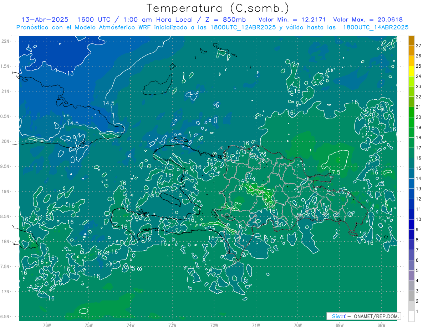Click the "27" value on the color scale

[x=419, y=46]
